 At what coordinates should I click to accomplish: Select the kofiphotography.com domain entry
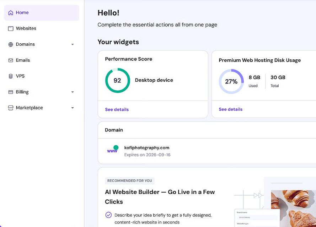[x=147, y=148]
